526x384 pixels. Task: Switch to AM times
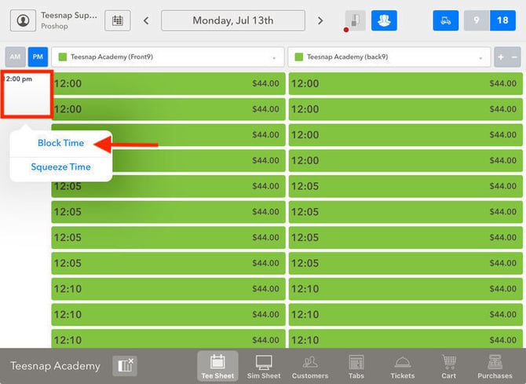15,57
